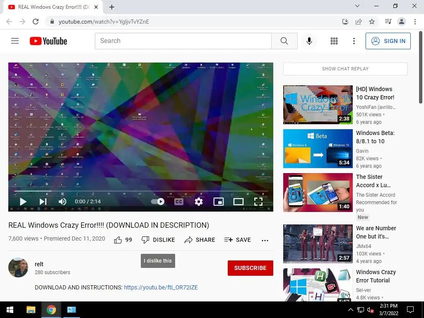This screenshot has height=318, width=424.
Task: Open the Chrome profile avatar
Action: pyautogui.click(x=402, y=22)
